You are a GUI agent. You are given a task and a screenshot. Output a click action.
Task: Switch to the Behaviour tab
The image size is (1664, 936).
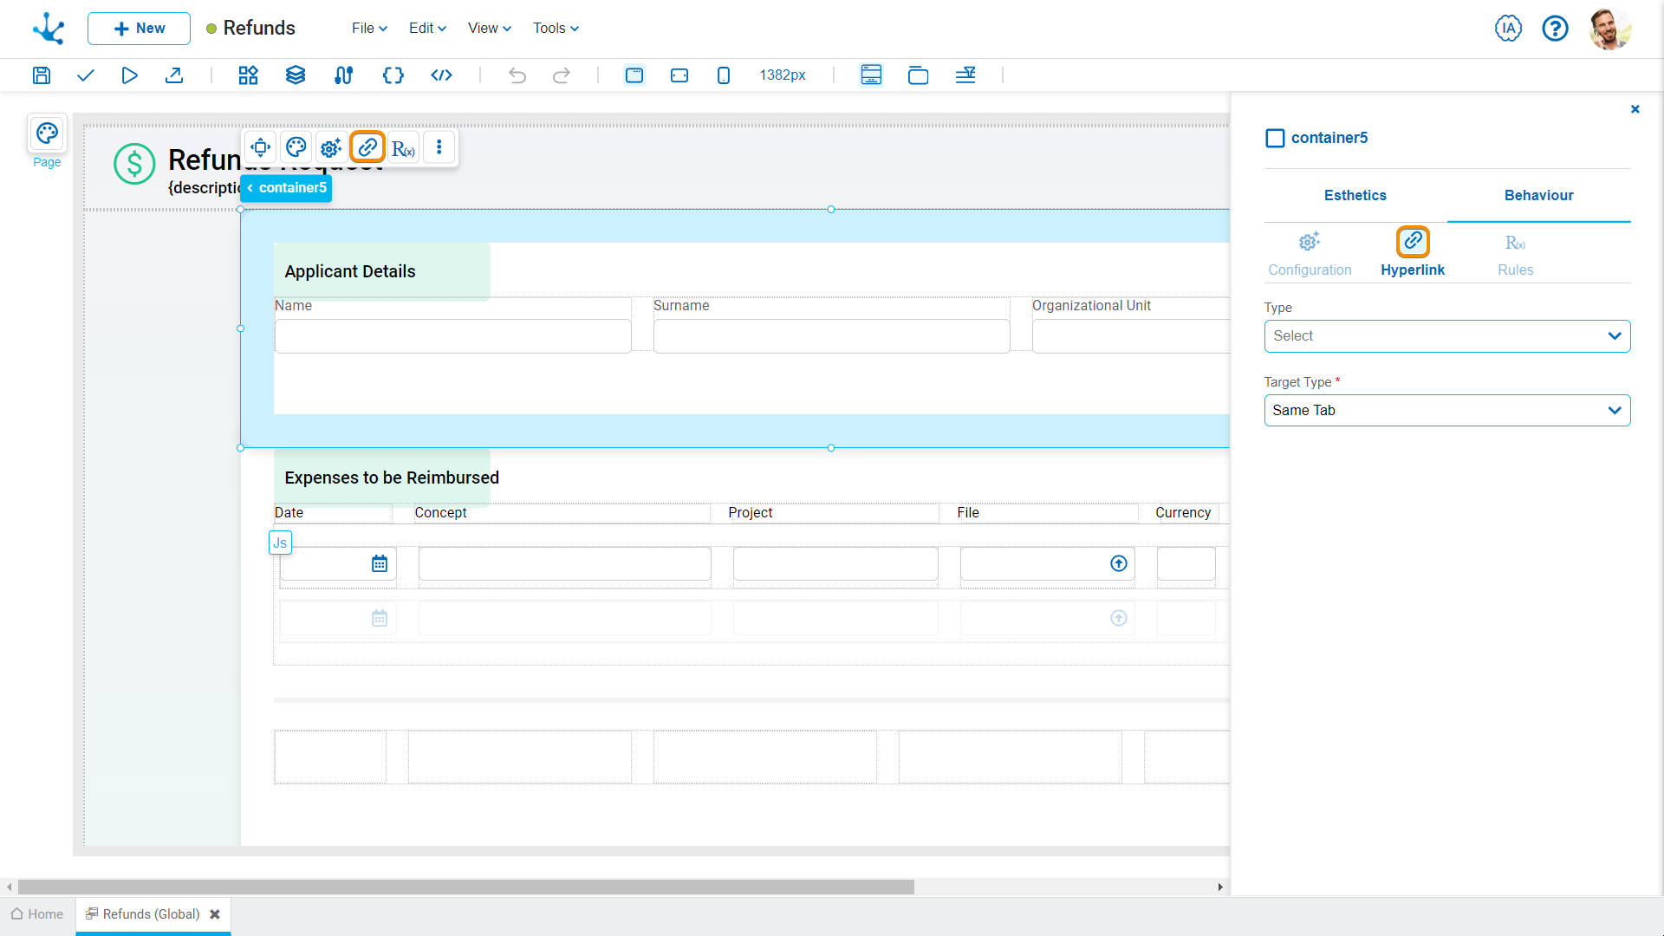(x=1538, y=194)
